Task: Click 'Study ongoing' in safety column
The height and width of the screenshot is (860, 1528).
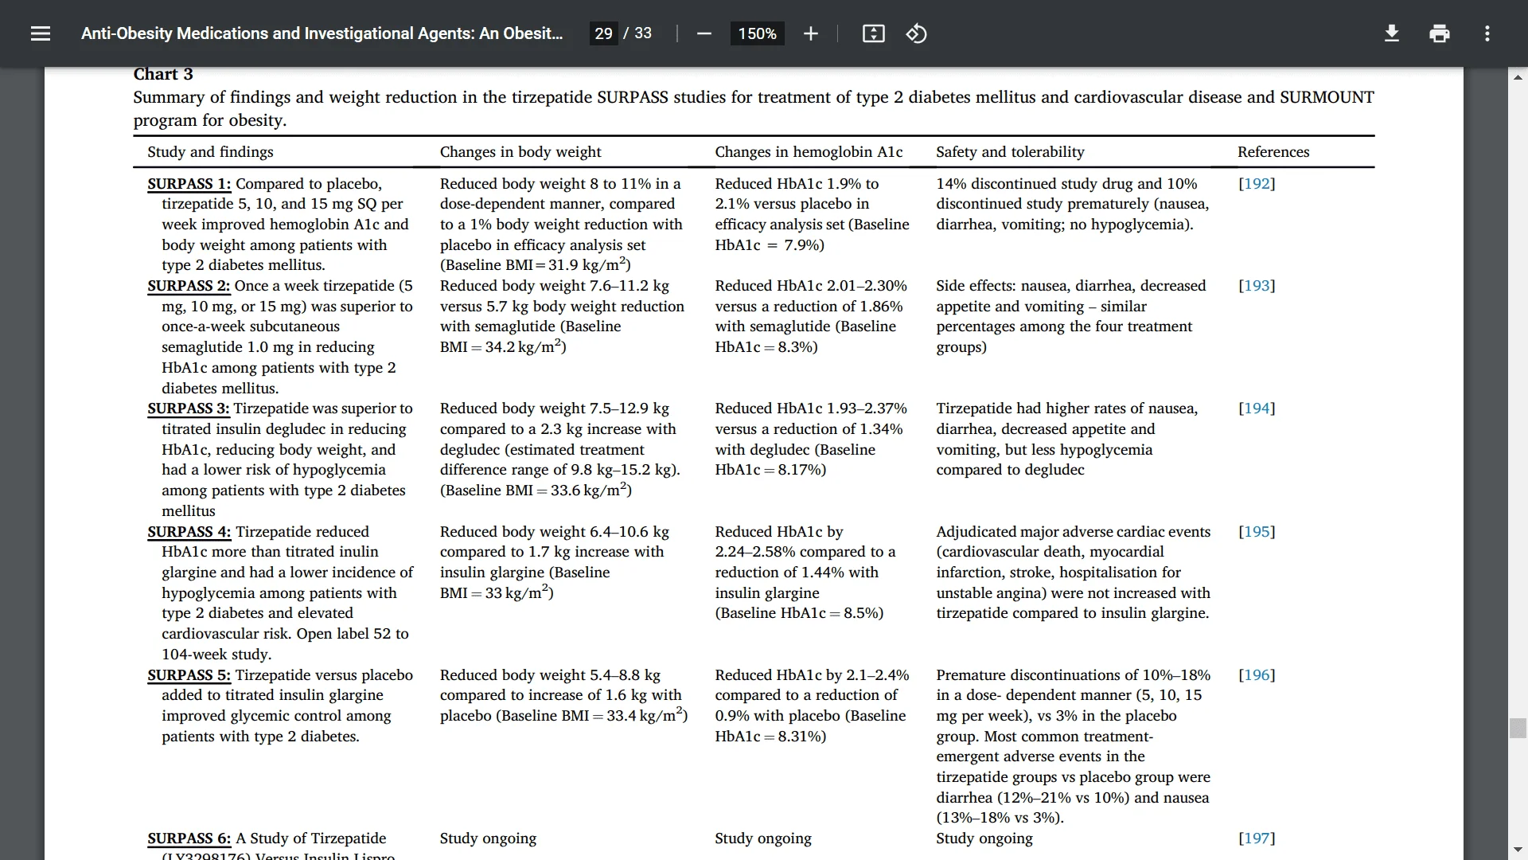Action: 984,838
